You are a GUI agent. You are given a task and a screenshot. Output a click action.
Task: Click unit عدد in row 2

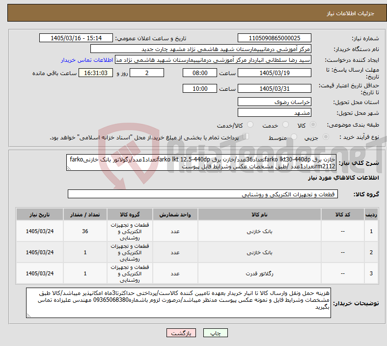click(x=175, y=253)
